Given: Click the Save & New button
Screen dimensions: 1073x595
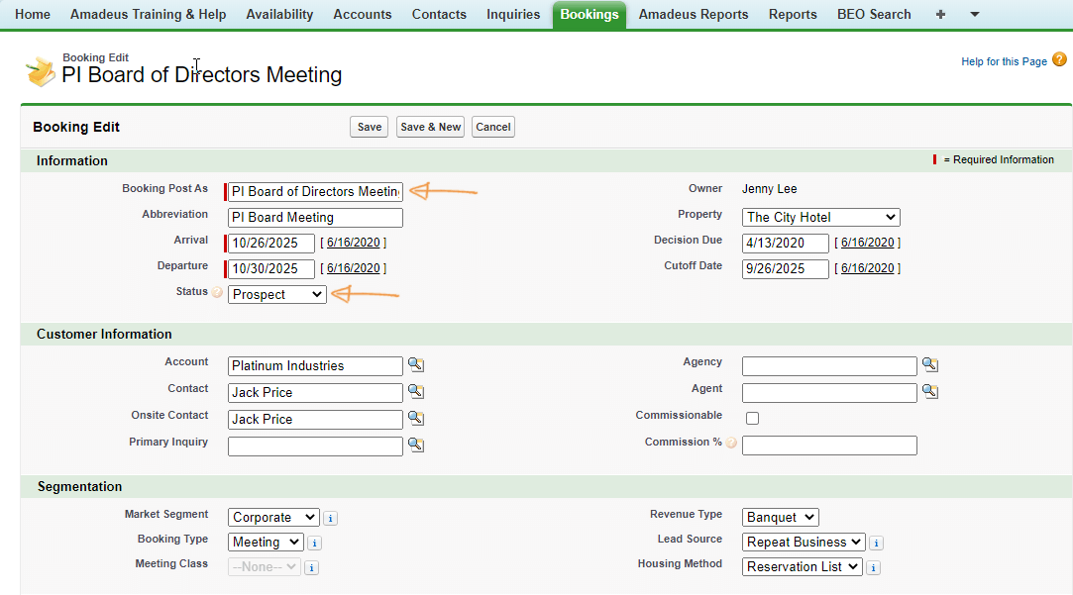Looking at the screenshot, I should click(x=430, y=127).
